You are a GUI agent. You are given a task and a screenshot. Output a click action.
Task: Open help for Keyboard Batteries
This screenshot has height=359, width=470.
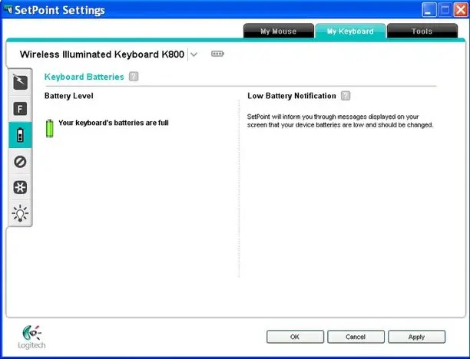pos(134,77)
